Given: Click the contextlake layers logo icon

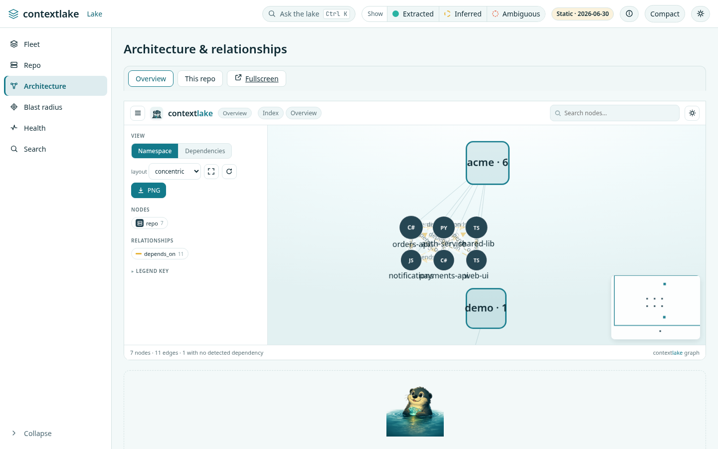Looking at the screenshot, I should [x=13, y=14].
